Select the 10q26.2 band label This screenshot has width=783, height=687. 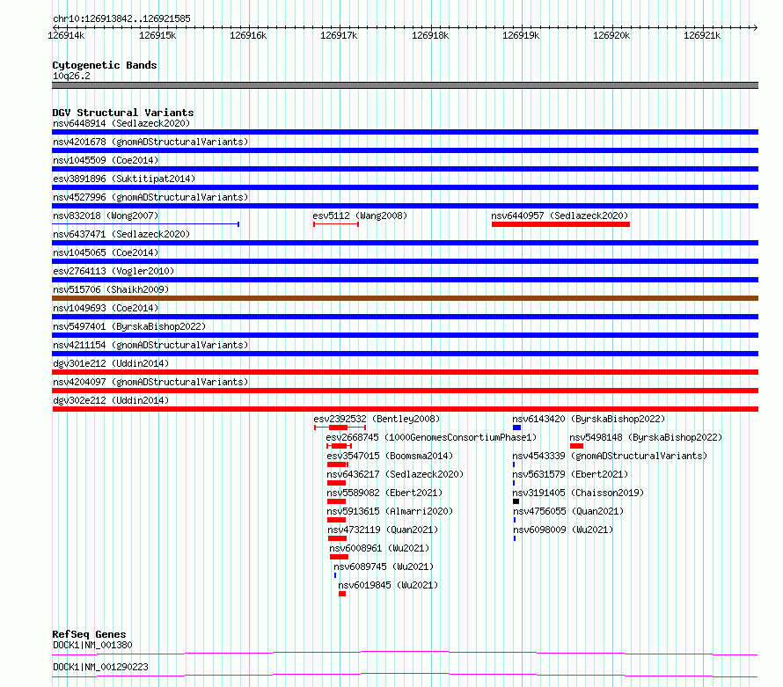tap(71, 76)
